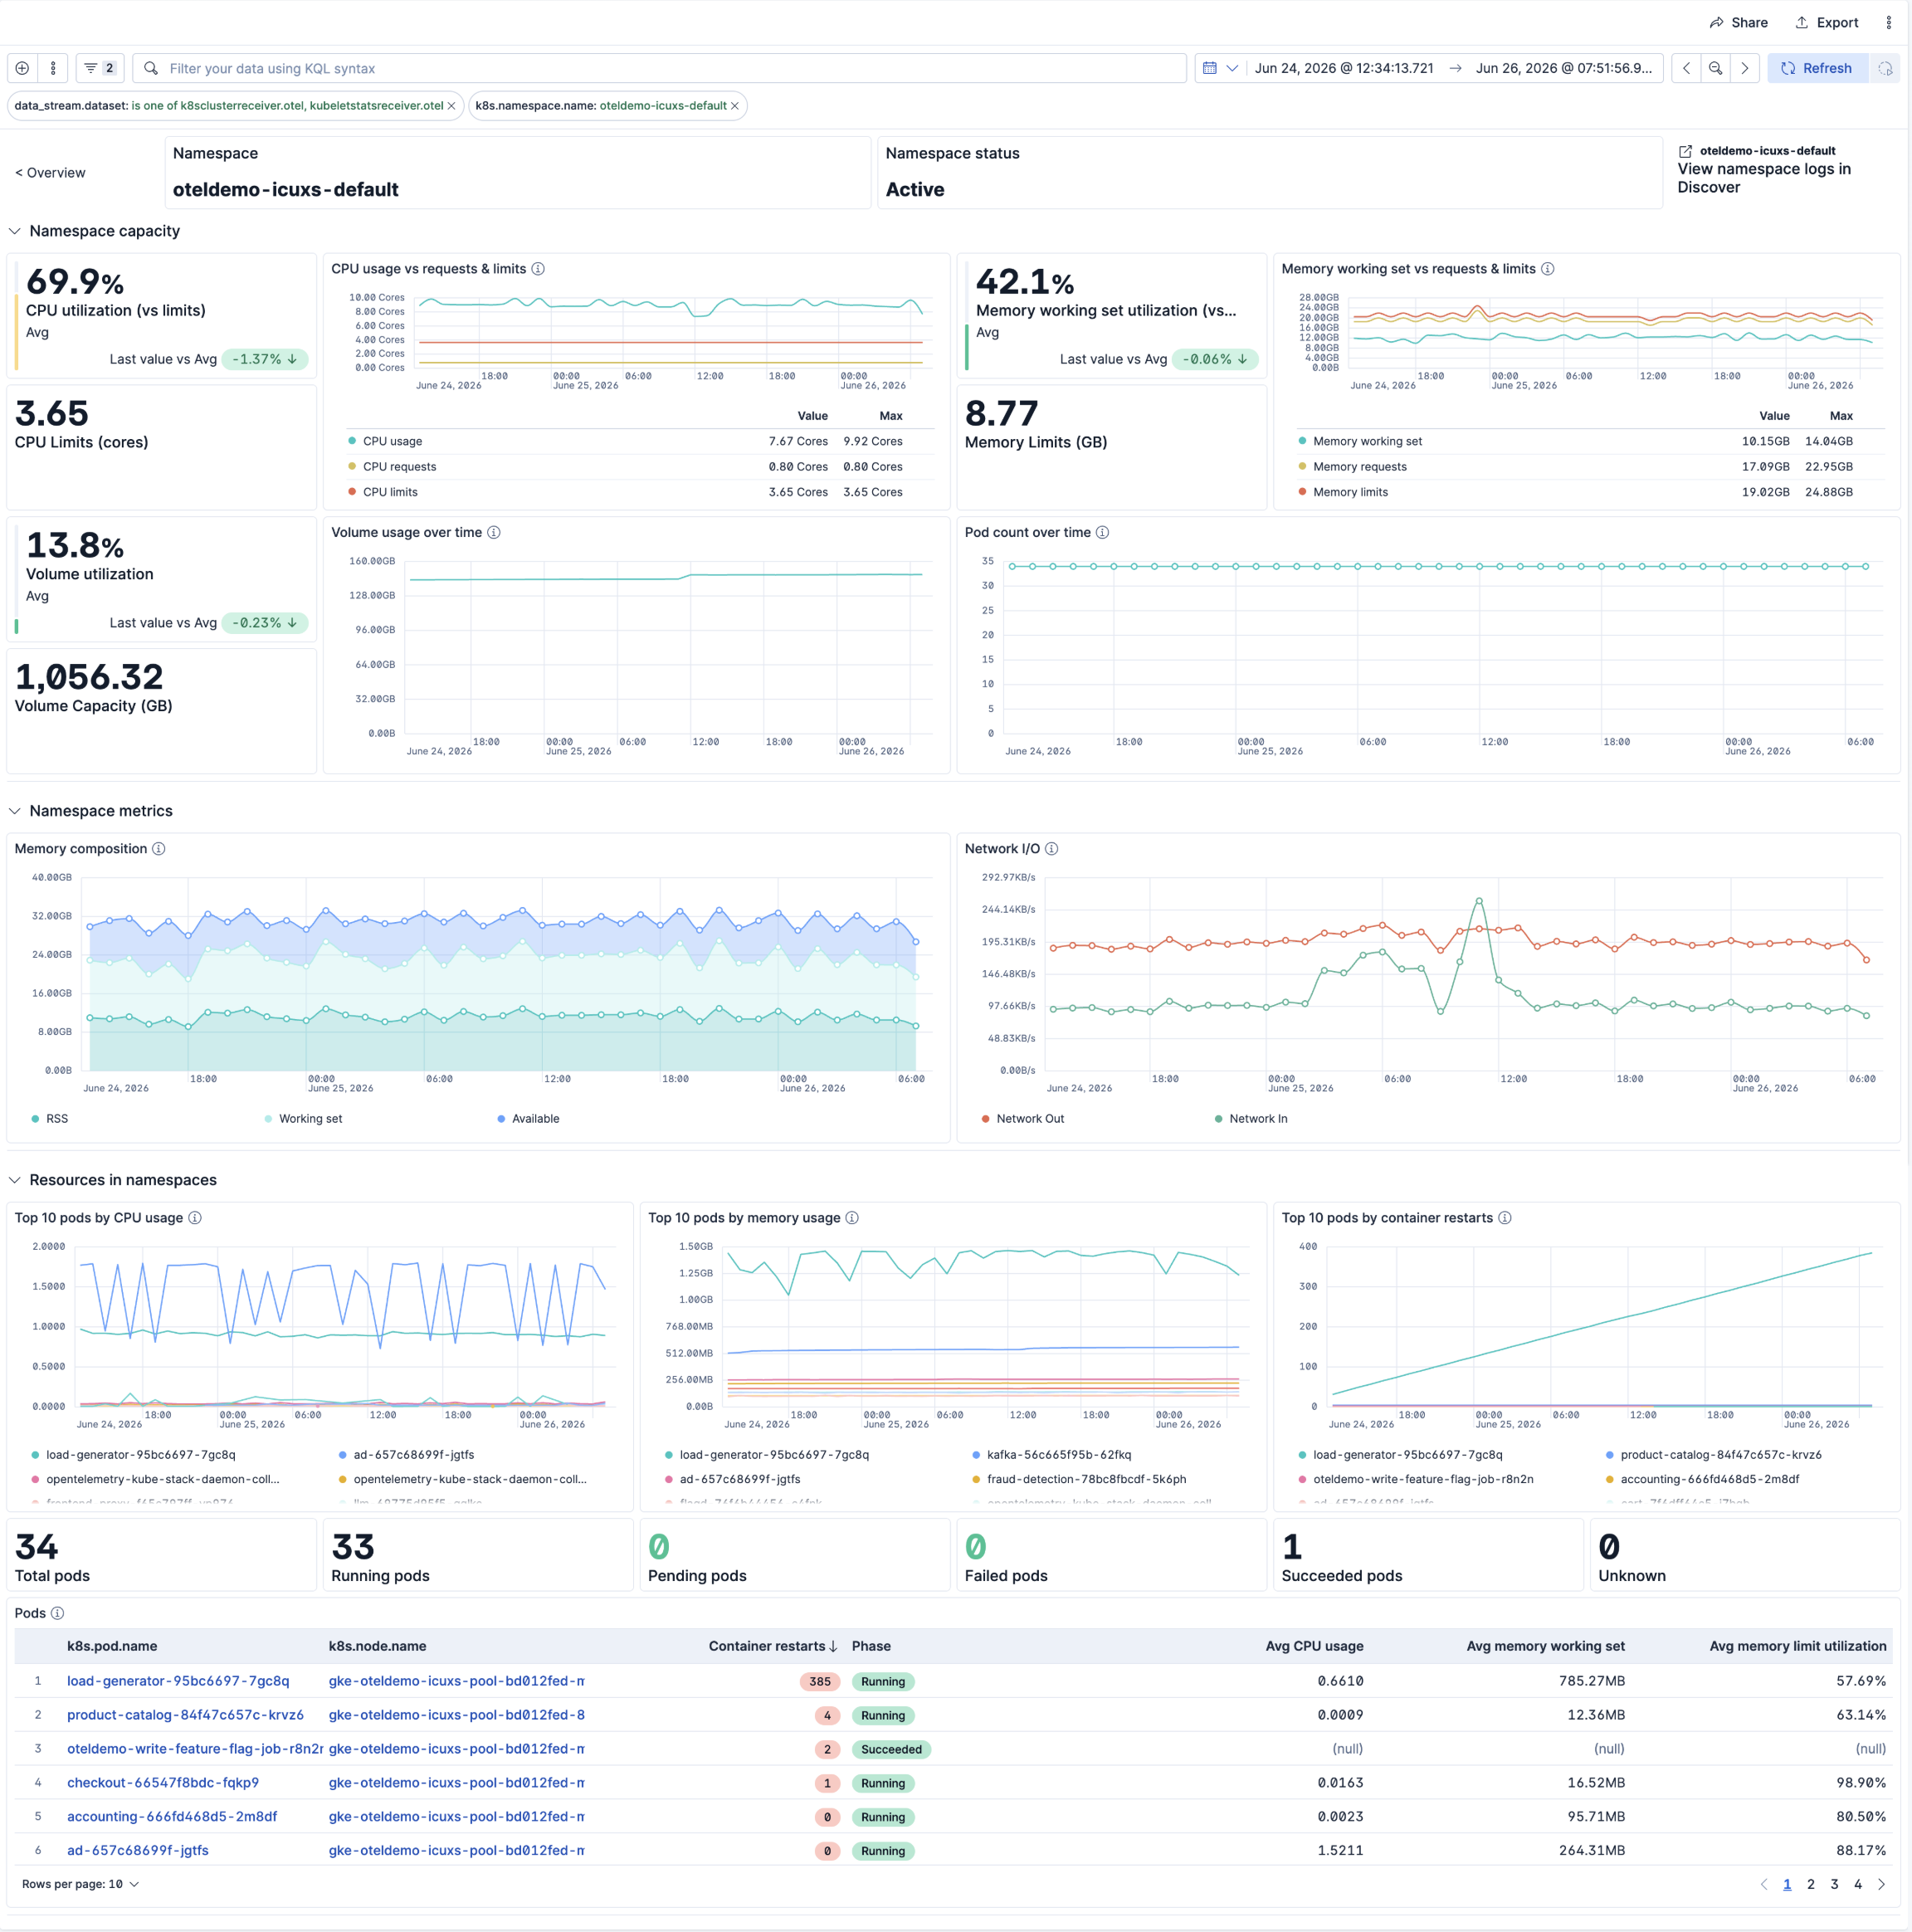Toggle Memory requests legend series

[1359, 467]
